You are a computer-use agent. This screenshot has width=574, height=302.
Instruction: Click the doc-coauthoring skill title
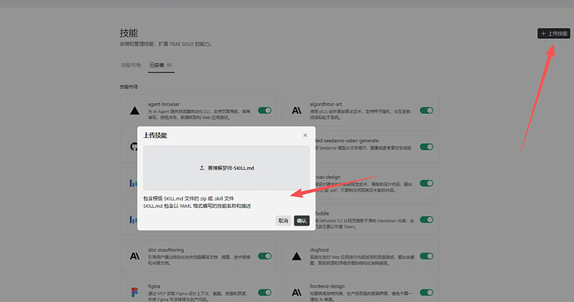coord(166,250)
